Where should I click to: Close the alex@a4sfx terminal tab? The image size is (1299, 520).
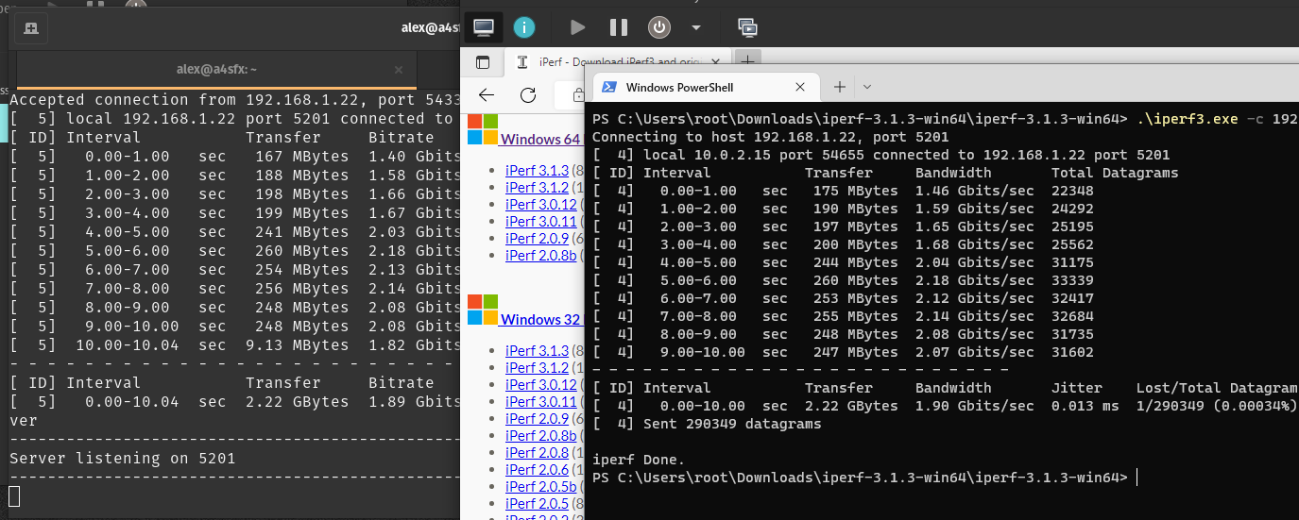(x=399, y=70)
